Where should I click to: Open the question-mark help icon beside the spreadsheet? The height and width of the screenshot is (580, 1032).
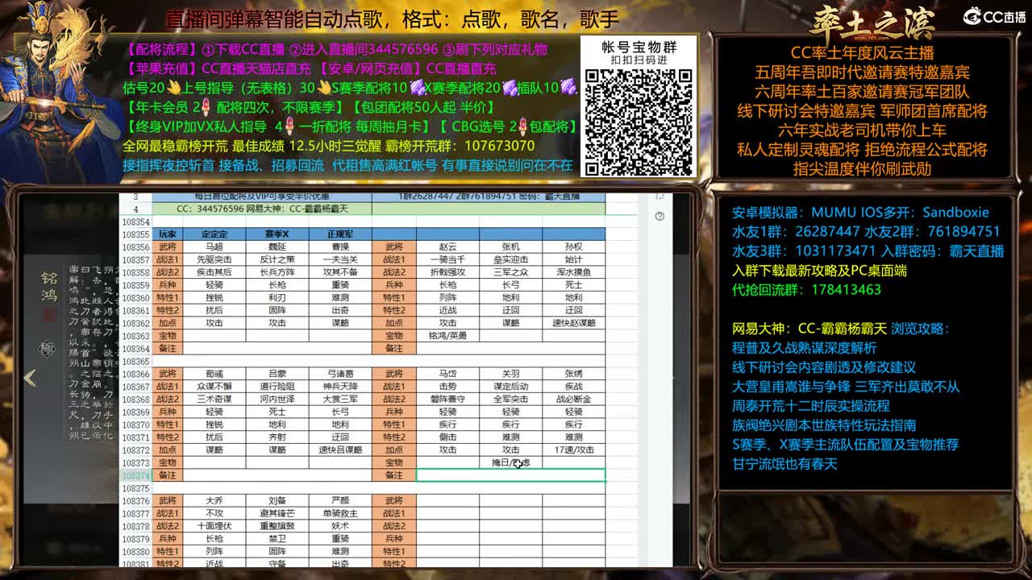click(660, 216)
